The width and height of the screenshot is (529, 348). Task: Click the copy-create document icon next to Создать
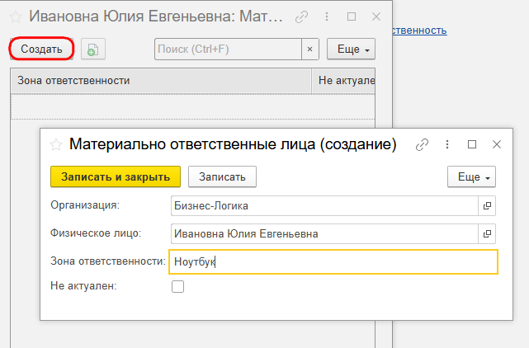[93, 49]
